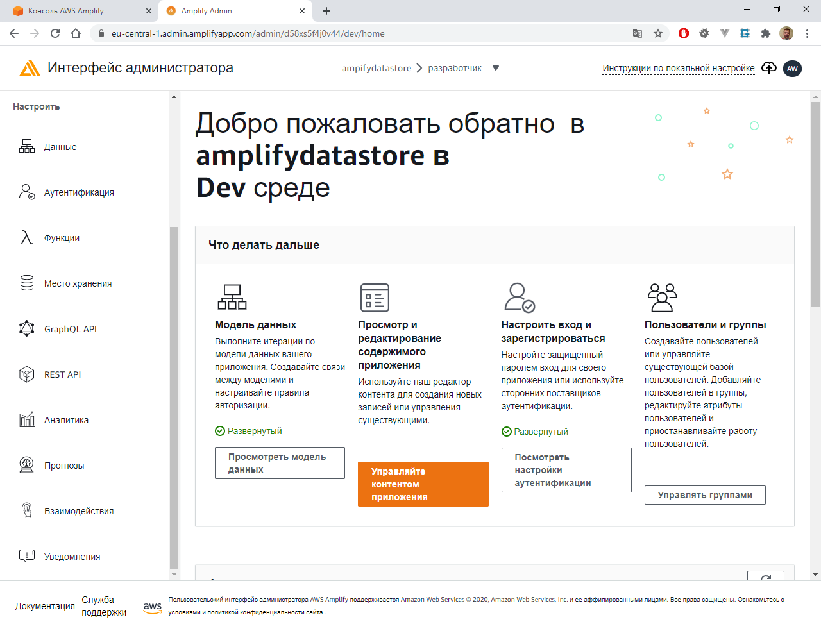Viewport: 821px width, 631px height.
Task: Open the Прогнозы icon
Action: pyautogui.click(x=27, y=465)
